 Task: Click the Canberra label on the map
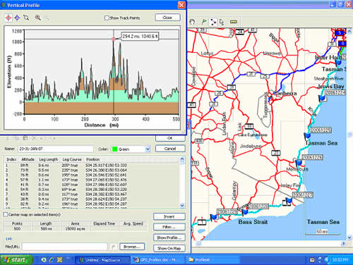pyautogui.click(x=285, y=93)
